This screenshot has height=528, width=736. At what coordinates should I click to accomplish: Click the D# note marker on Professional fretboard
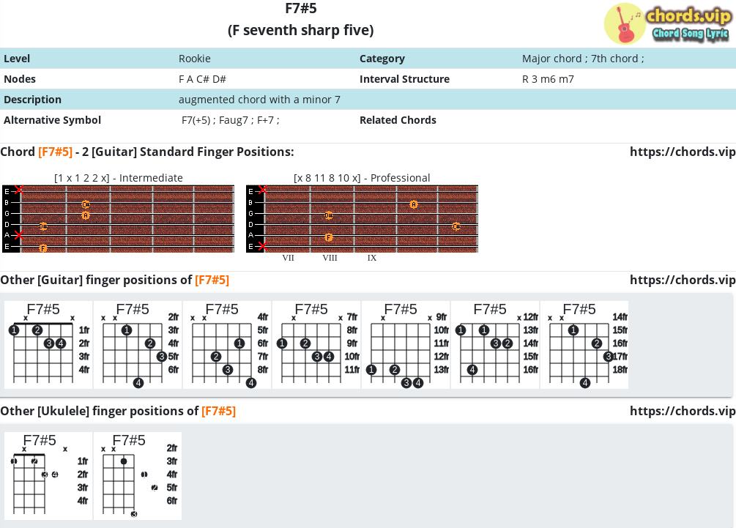coord(329,215)
